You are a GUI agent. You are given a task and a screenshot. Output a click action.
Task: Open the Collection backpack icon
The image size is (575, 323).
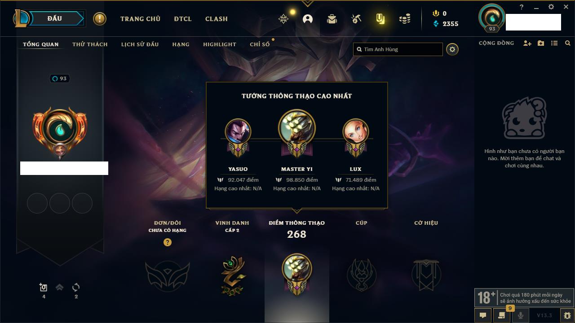[x=332, y=19]
